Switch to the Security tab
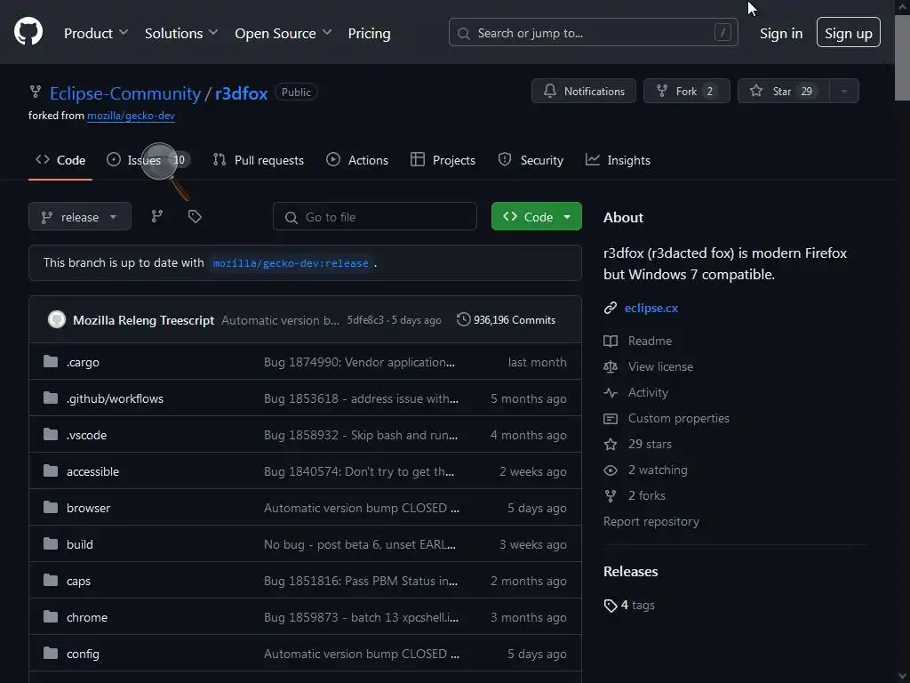Viewport: 910px width, 683px height. pyautogui.click(x=531, y=160)
